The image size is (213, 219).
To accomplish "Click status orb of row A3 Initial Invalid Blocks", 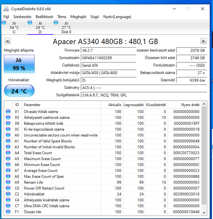I will click(x=8, y=147).
